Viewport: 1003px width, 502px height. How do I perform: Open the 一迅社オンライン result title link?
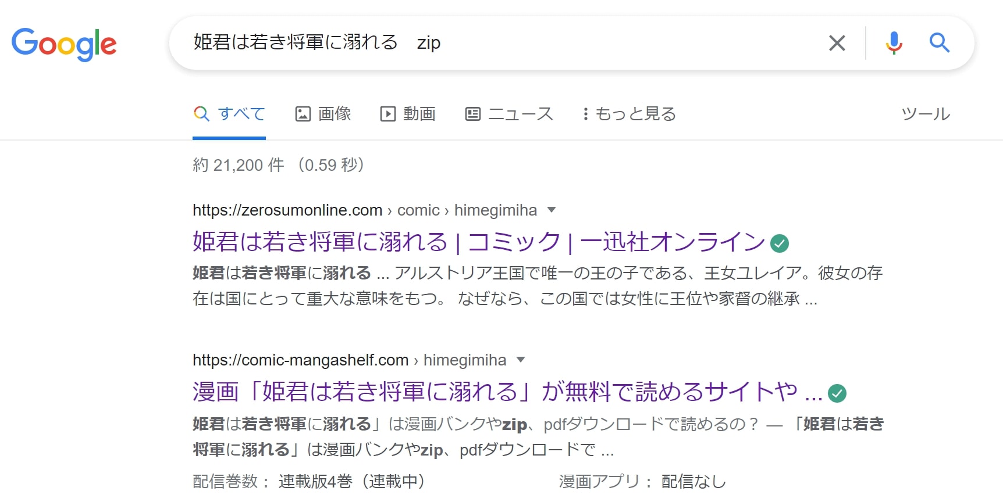pyautogui.click(x=479, y=242)
